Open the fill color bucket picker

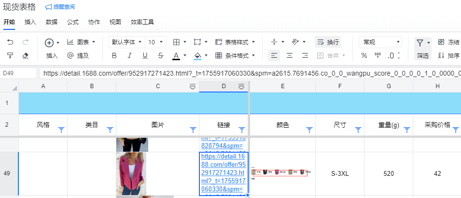(x=197, y=56)
